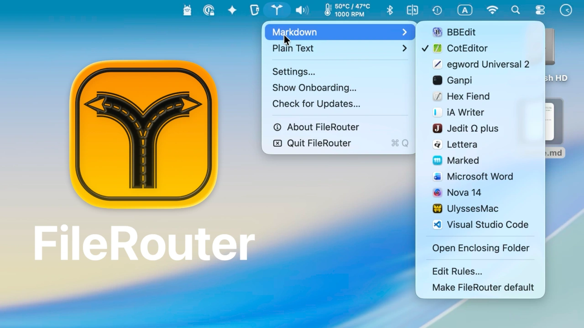Click the egword Universal 2 icon
This screenshot has width=584, height=328.
pos(438,64)
